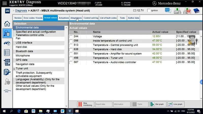The height and width of the screenshot is (114, 203).
Task: Open the taskbar search icon
Action: (11, 111)
